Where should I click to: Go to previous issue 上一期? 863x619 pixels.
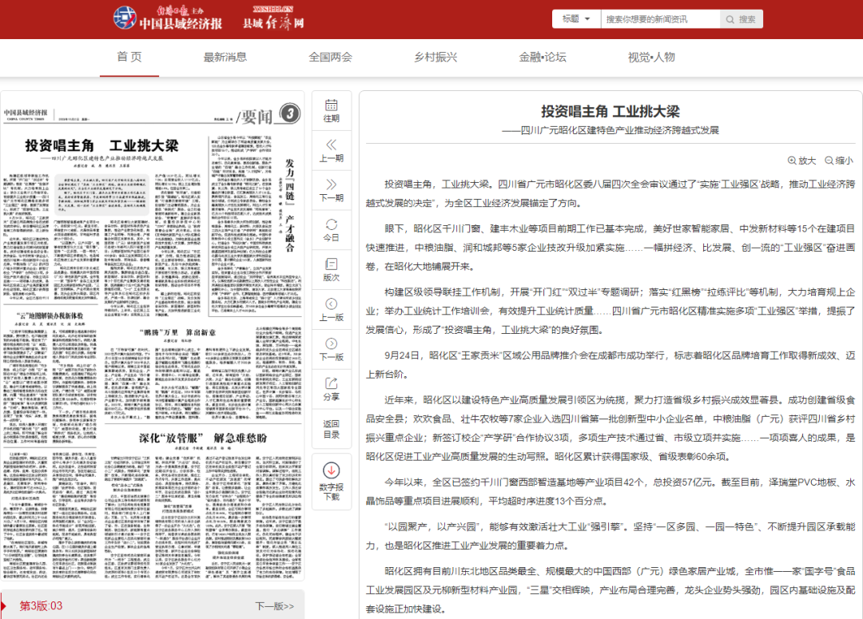point(332,151)
